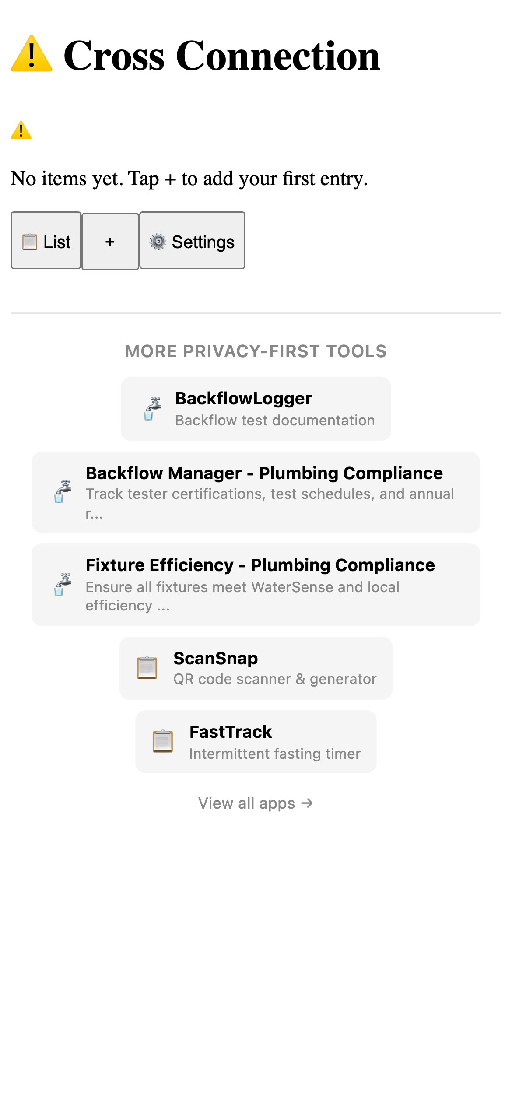Tap the ScanSnap QR code scanner card

[x=256, y=667]
